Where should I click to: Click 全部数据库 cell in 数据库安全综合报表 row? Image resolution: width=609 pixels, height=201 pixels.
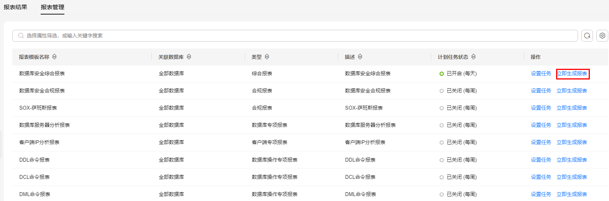click(171, 73)
